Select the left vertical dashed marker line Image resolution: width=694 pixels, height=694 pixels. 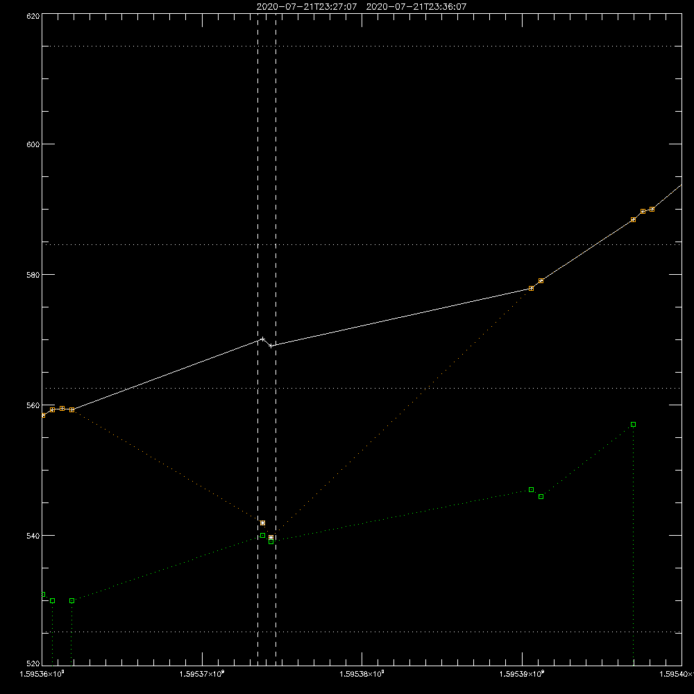[x=258, y=339]
